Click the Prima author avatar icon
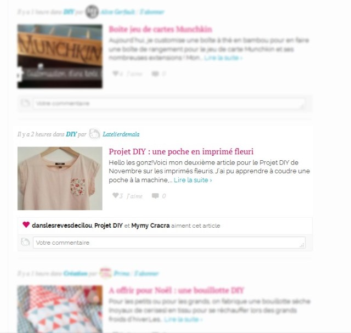This screenshot has width=351, height=333. coord(105,273)
